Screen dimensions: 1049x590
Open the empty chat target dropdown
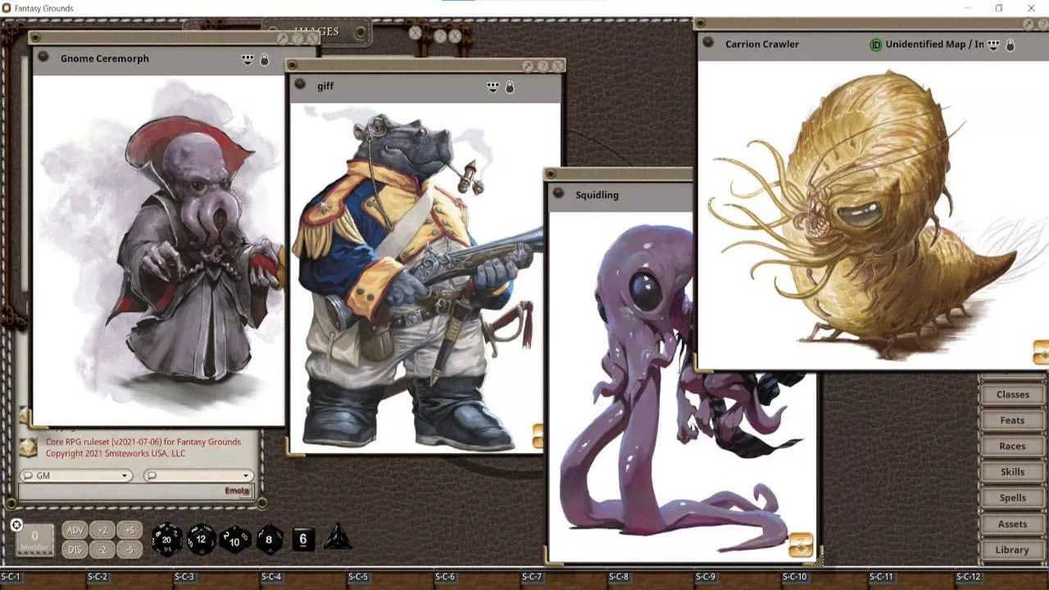point(198,475)
